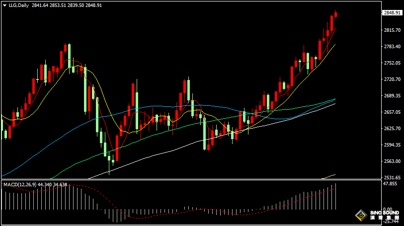Click the 2783.40 price axis label
The image size is (404, 226).
point(392,47)
